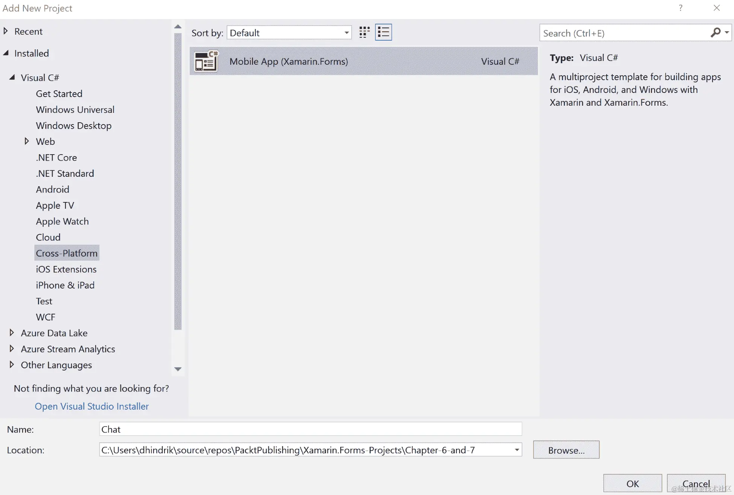Select Other Languages label

56,365
